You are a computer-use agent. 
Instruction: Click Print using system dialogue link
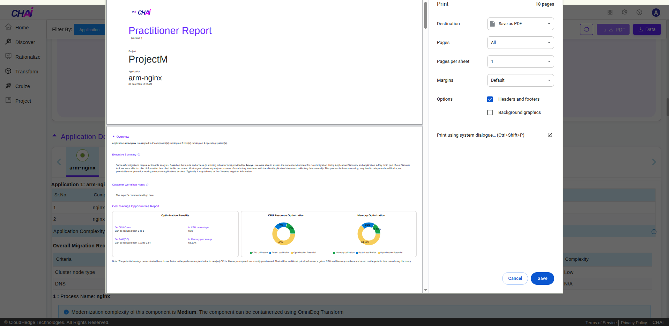tap(481, 135)
